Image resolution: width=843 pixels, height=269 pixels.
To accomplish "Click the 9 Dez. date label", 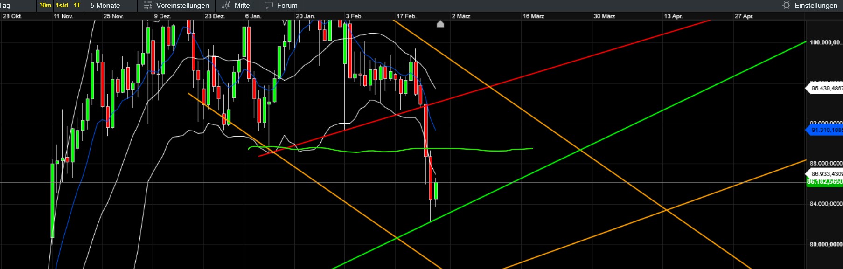I will click(x=162, y=16).
